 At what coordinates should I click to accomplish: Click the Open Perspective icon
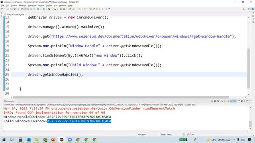[x=249, y=9]
